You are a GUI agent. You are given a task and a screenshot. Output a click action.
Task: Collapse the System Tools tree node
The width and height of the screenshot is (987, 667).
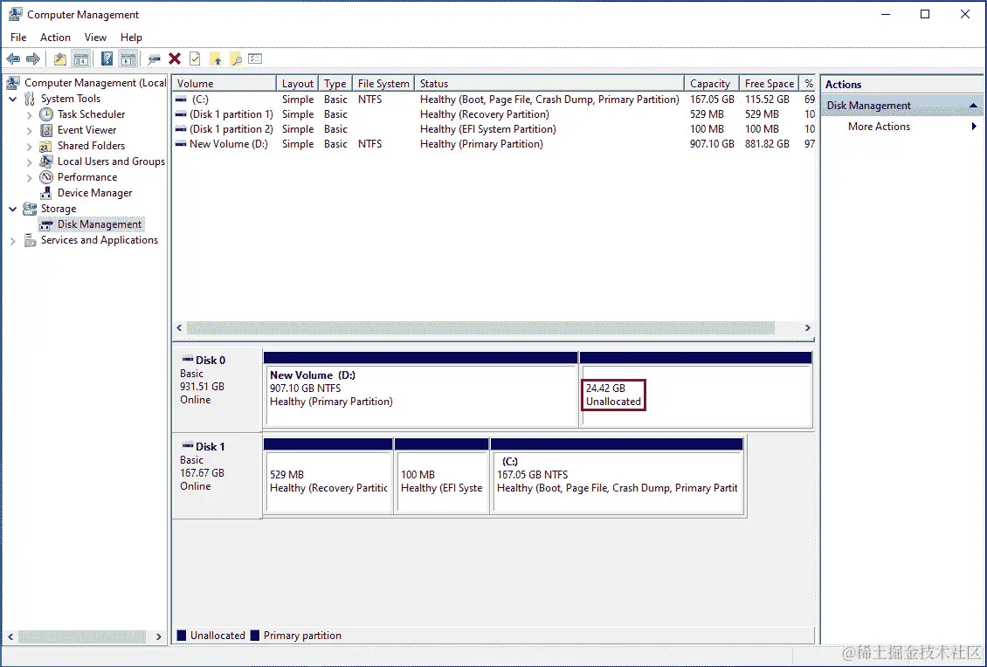12,99
